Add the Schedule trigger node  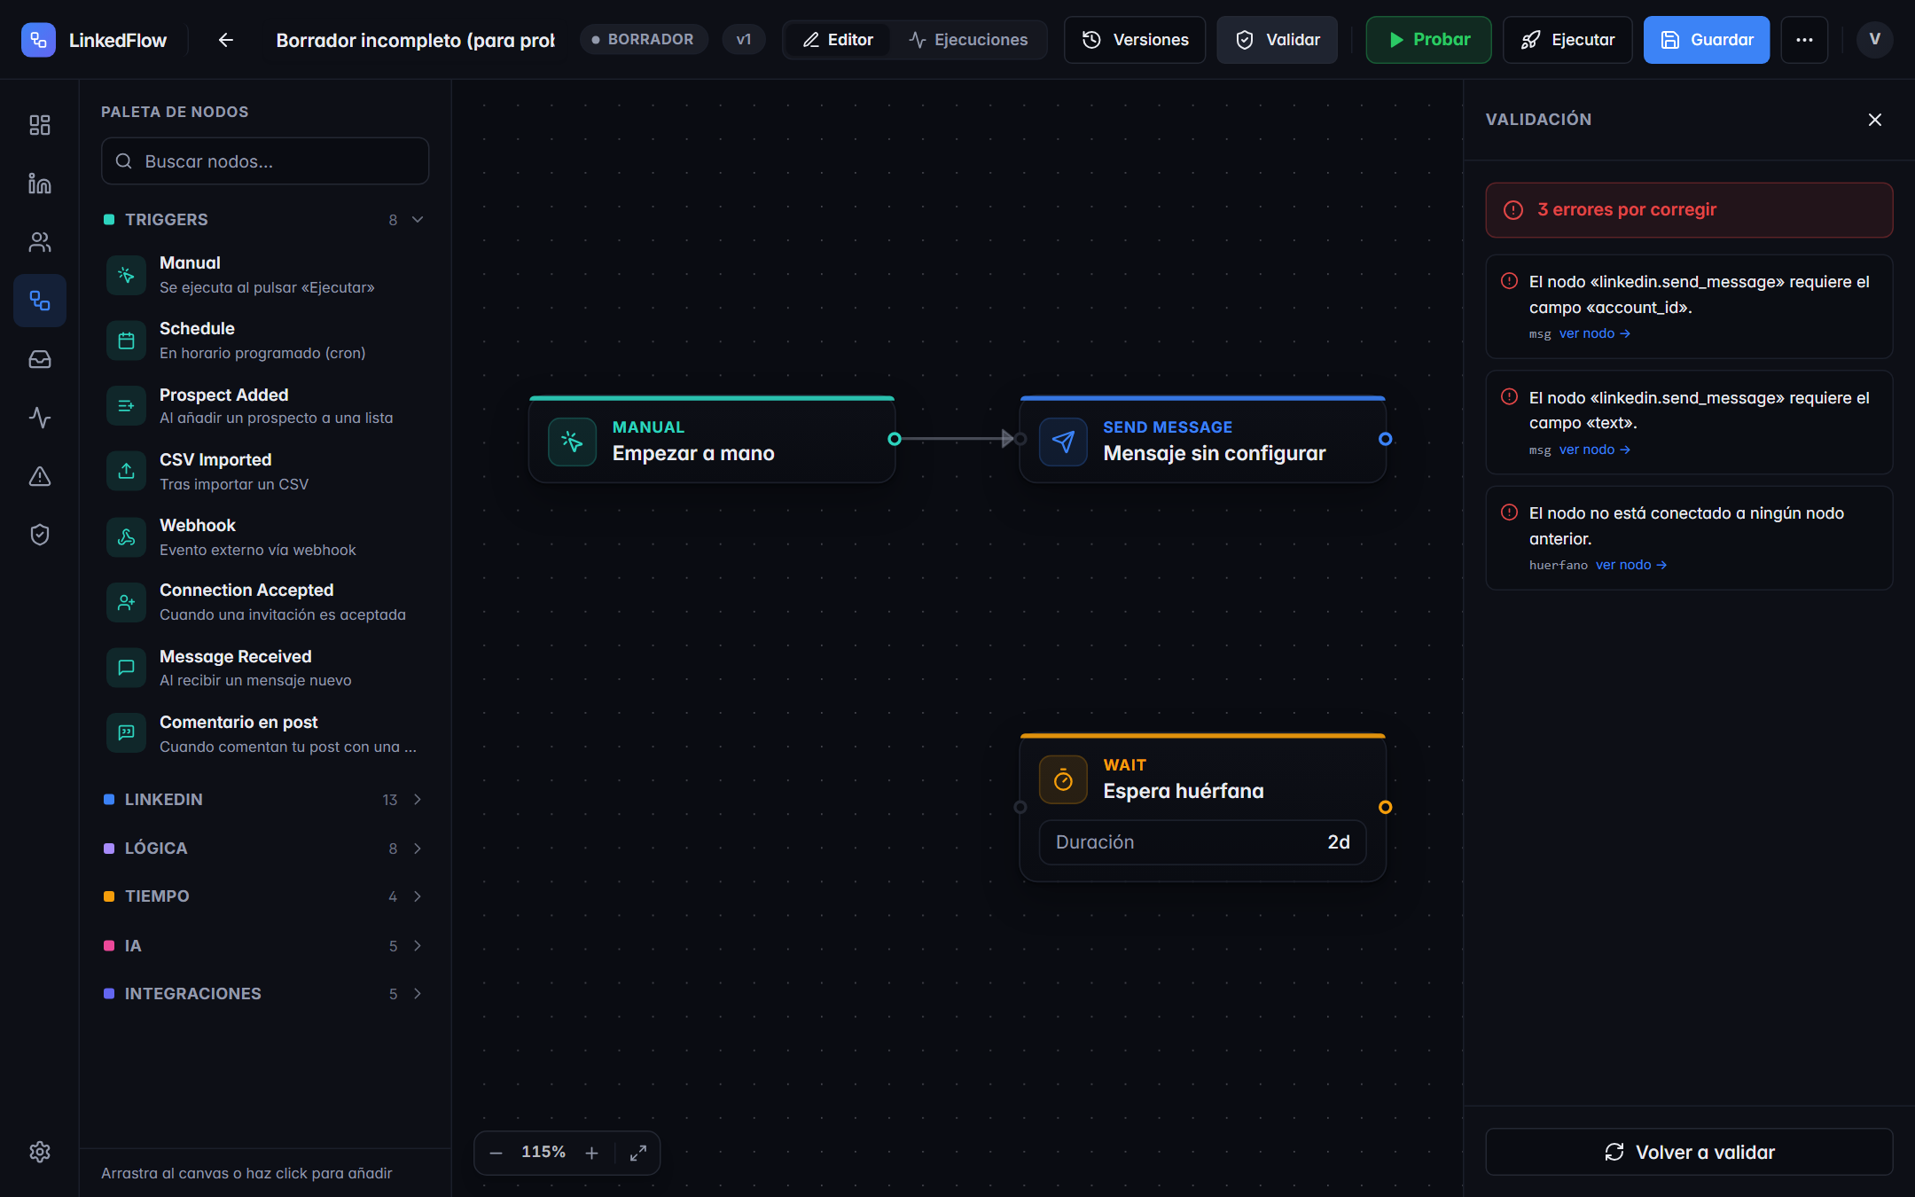tap(265, 340)
